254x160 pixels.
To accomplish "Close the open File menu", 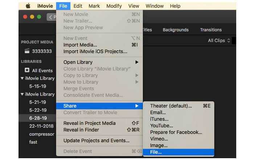I will [x=63, y=6].
